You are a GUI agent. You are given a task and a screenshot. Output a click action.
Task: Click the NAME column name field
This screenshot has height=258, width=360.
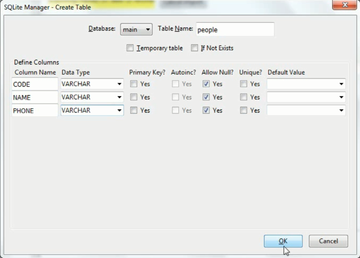click(x=35, y=97)
